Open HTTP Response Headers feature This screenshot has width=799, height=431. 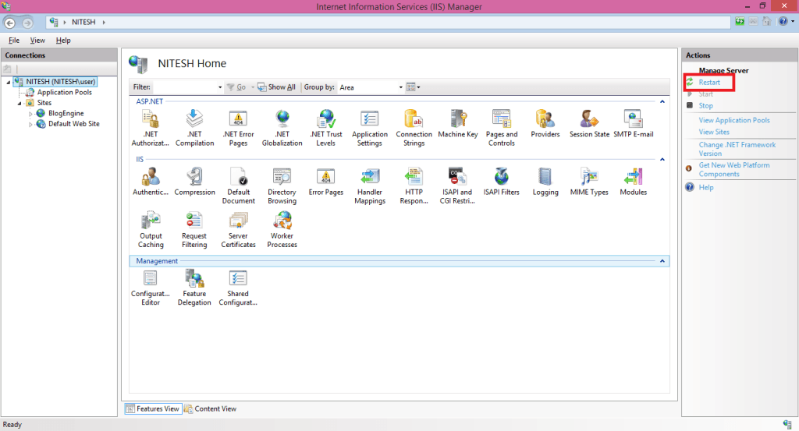click(414, 185)
